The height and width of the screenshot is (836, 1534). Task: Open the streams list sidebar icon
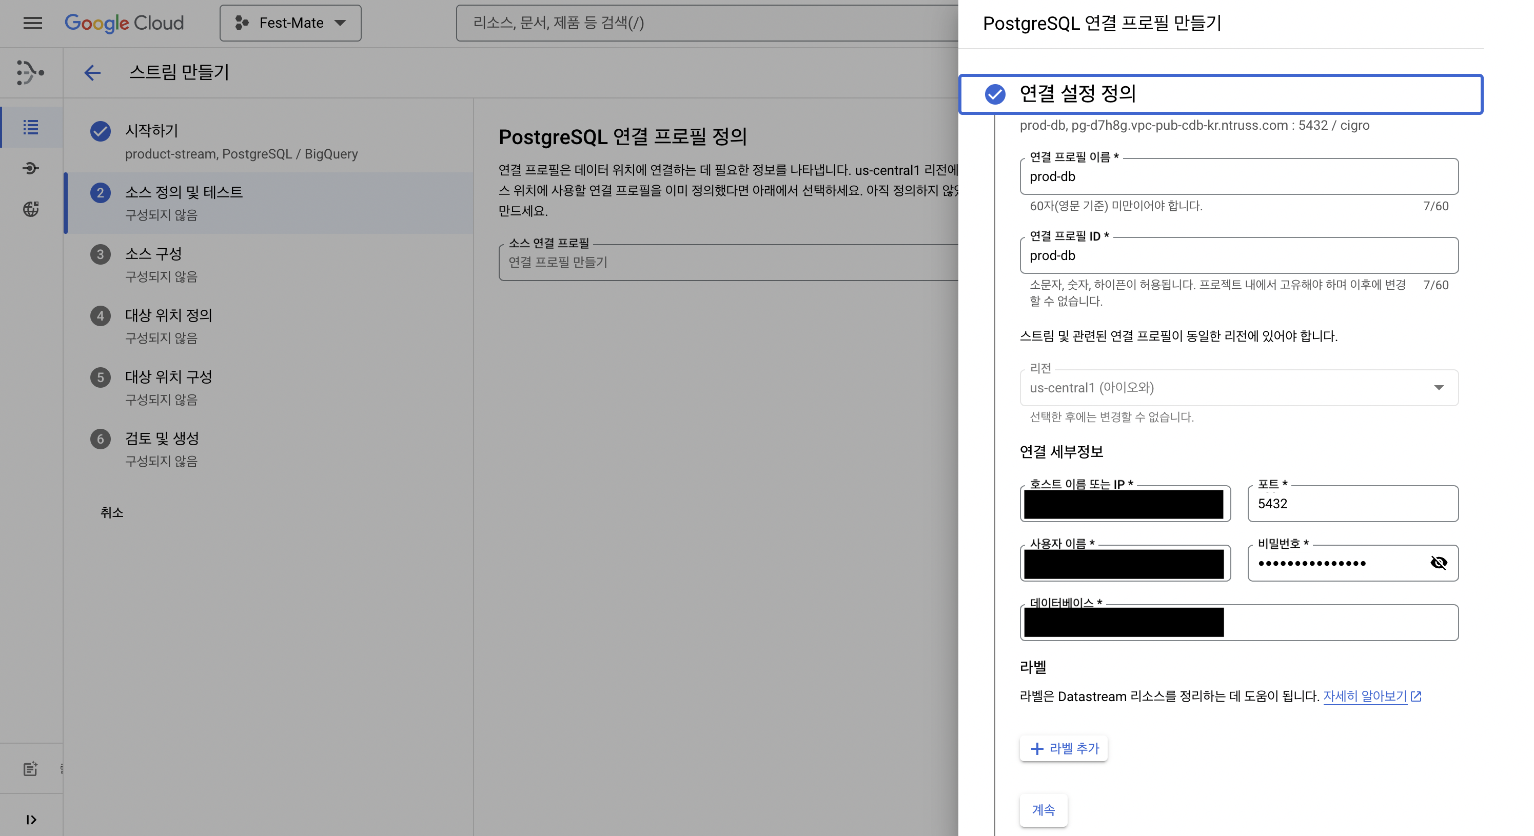click(x=31, y=127)
